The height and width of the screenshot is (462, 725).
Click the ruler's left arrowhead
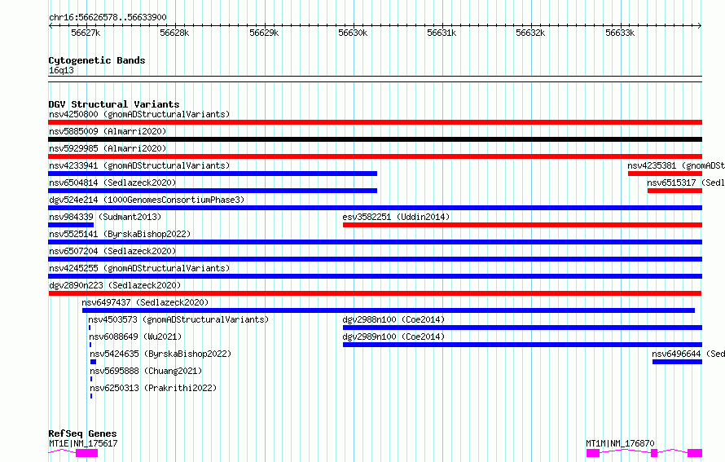click(x=51, y=26)
